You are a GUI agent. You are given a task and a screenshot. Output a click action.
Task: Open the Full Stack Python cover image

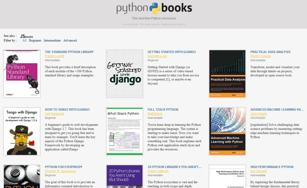(125, 131)
